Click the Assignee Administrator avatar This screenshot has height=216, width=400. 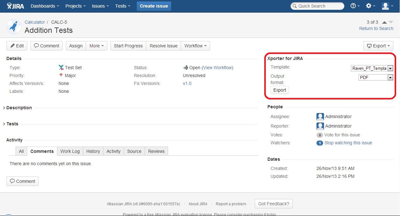click(320, 117)
